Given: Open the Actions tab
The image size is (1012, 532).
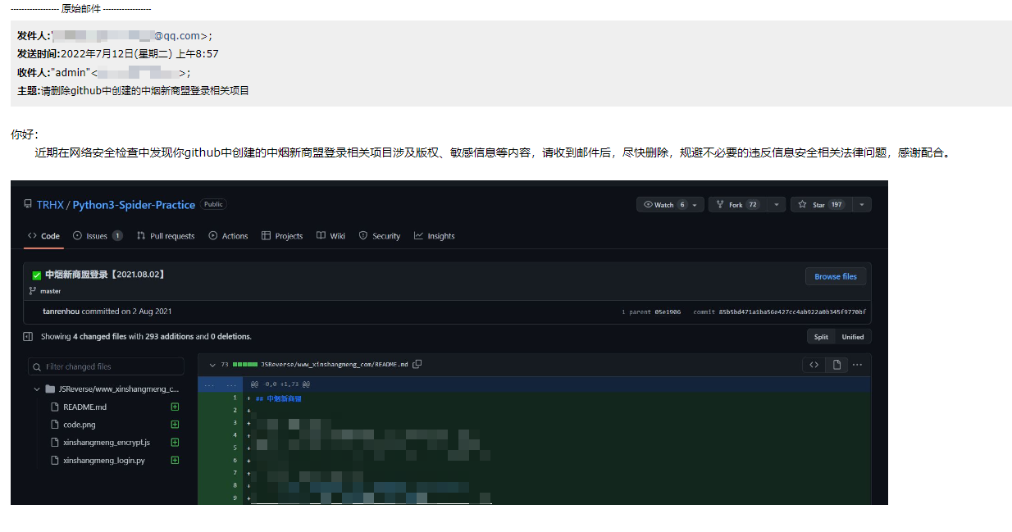Looking at the screenshot, I should coord(229,236).
